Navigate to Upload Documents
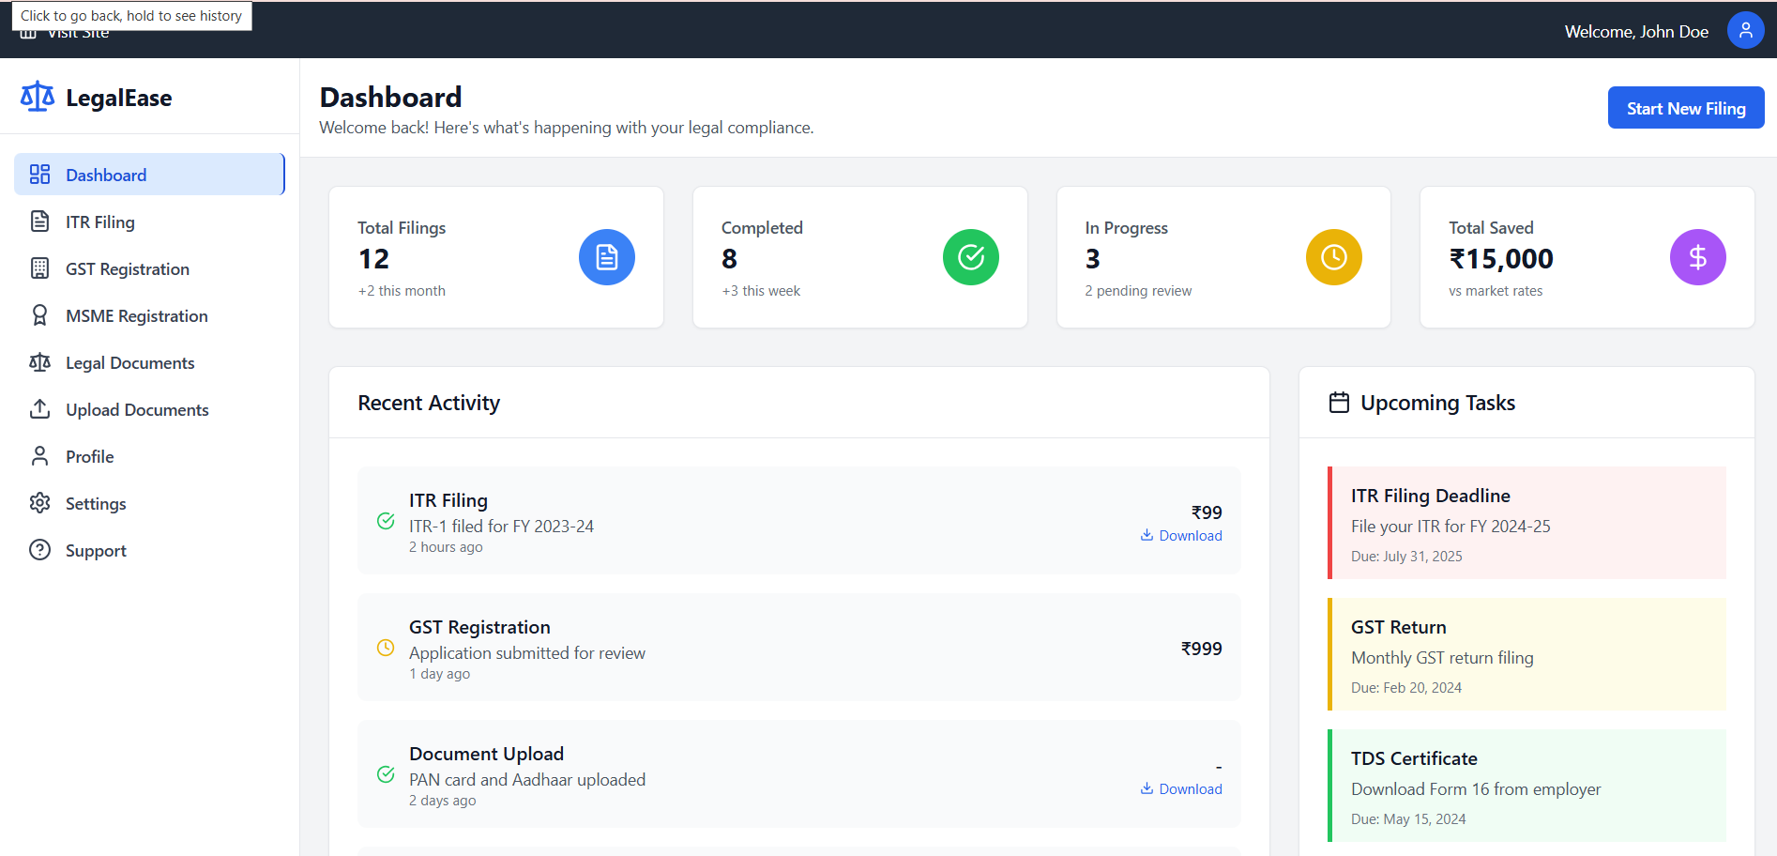The width and height of the screenshot is (1777, 856). tap(137, 410)
